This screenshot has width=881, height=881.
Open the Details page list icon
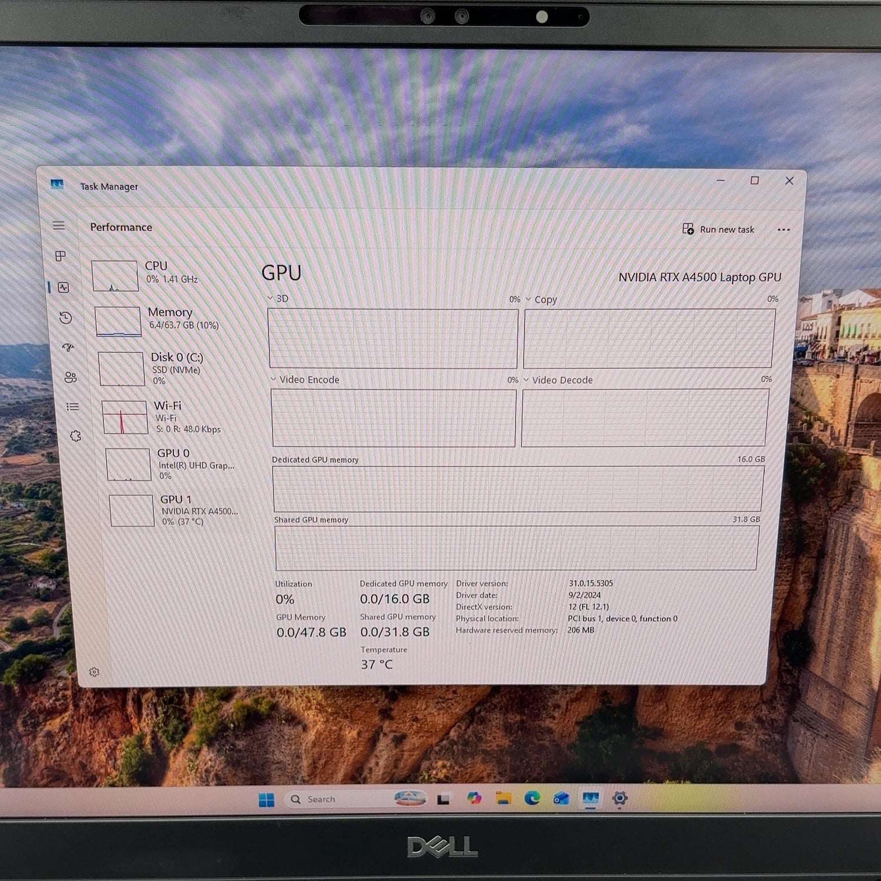coord(73,406)
